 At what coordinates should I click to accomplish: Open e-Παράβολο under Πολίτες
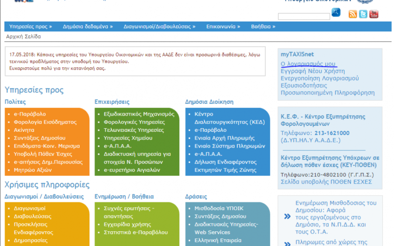[x=30, y=114]
